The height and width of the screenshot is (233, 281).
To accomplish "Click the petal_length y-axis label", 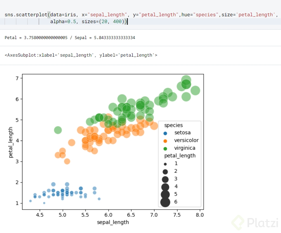I will point(11,143).
